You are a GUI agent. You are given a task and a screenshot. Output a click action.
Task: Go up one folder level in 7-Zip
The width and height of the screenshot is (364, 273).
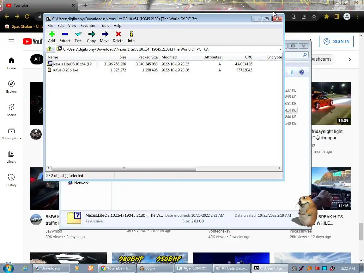point(49,49)
